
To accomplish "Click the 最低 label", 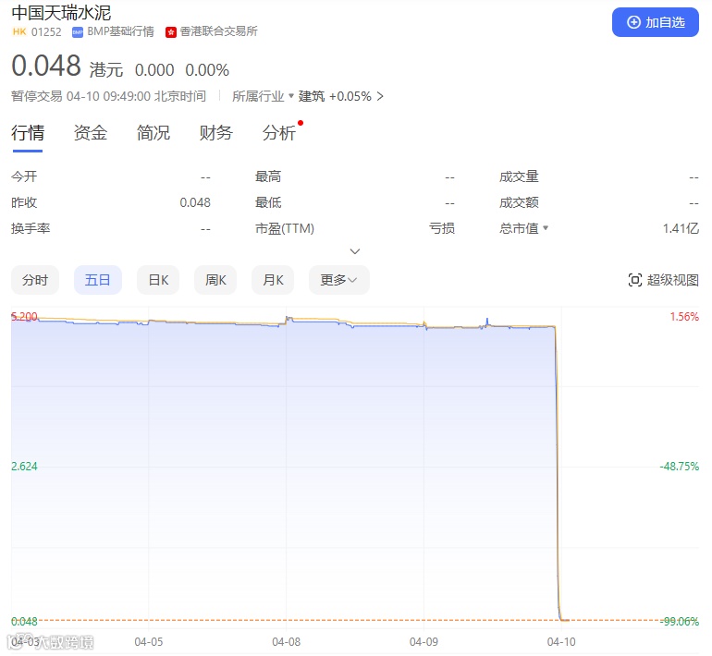I will tap(268, 202).
